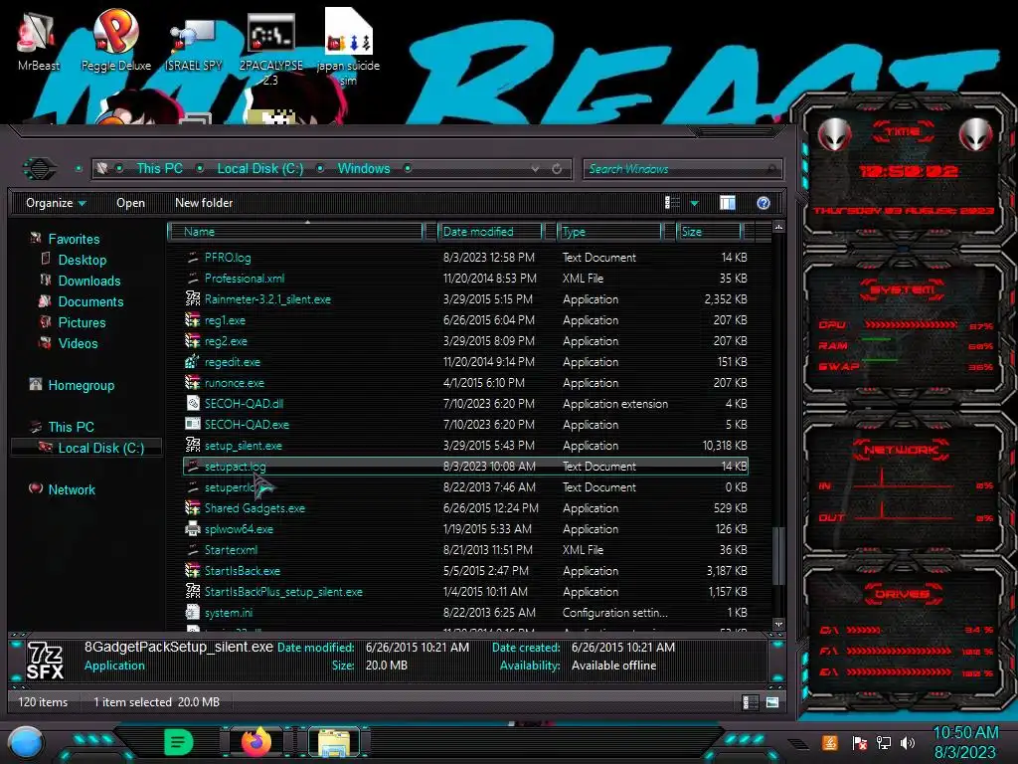Sort by Size column header

click(709, 231)
